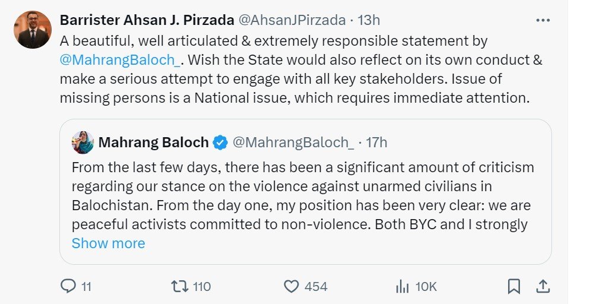Click the 17h quoted tweet timestamp
The height and width of the screenshot is (304, 609).
tap(376, 142)
